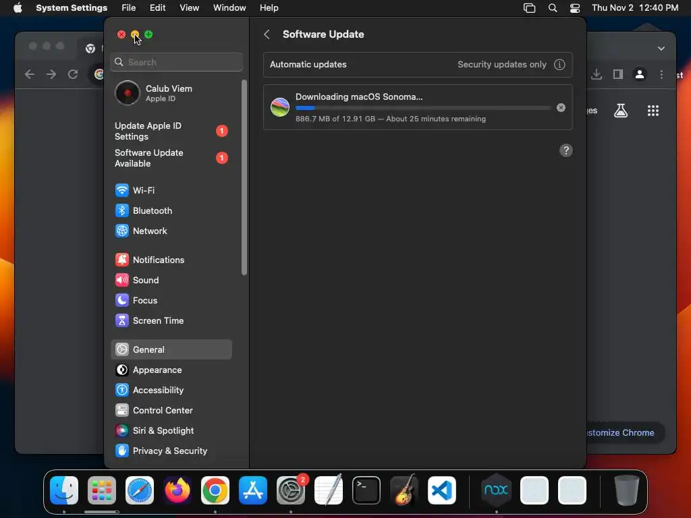The image size is (691, 518).
Task: Open Finder from the Dock
Action: pyautogui.click(x=64, y=490)
